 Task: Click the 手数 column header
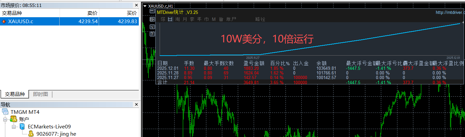click(x=189, y=63)
